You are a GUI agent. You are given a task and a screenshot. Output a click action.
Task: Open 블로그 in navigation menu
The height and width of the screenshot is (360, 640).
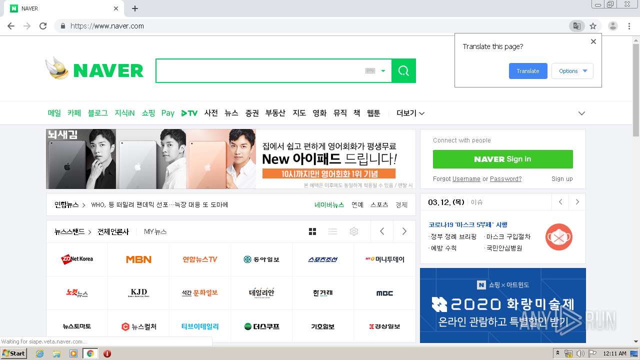pos(98,113)
